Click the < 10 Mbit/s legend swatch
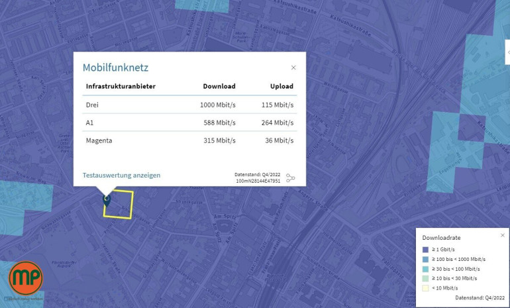The width and height of the screenshot is (510, 308). coord(426,288)
